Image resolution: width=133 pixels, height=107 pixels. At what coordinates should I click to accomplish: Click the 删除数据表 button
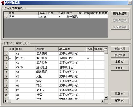(120, 14)
